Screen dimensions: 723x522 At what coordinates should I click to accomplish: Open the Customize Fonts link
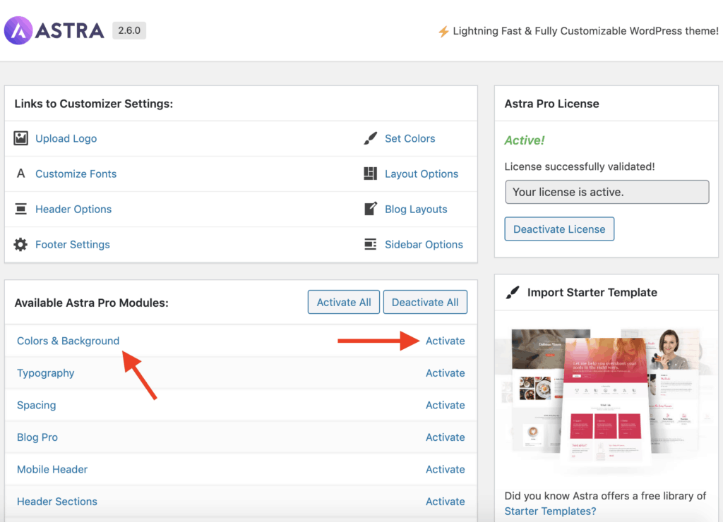click(x=76, y=174)
